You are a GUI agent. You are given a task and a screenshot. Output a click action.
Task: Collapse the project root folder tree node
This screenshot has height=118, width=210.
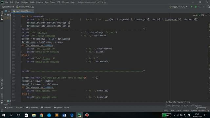pyautogui.click(x=5, y=15)
